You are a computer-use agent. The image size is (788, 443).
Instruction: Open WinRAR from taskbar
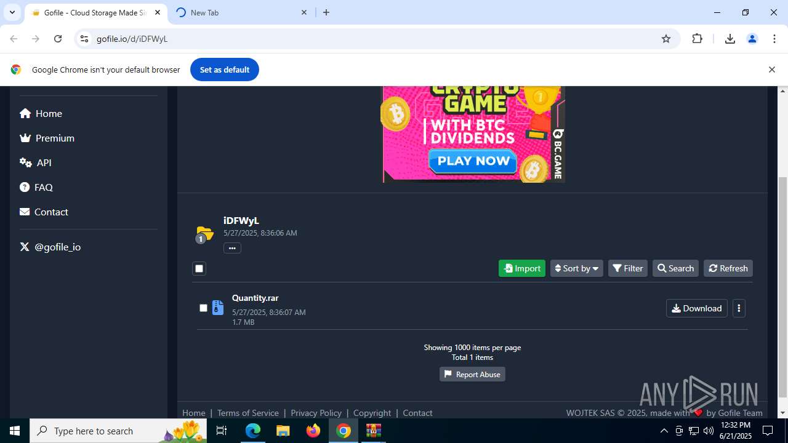(x=374, y=431)
